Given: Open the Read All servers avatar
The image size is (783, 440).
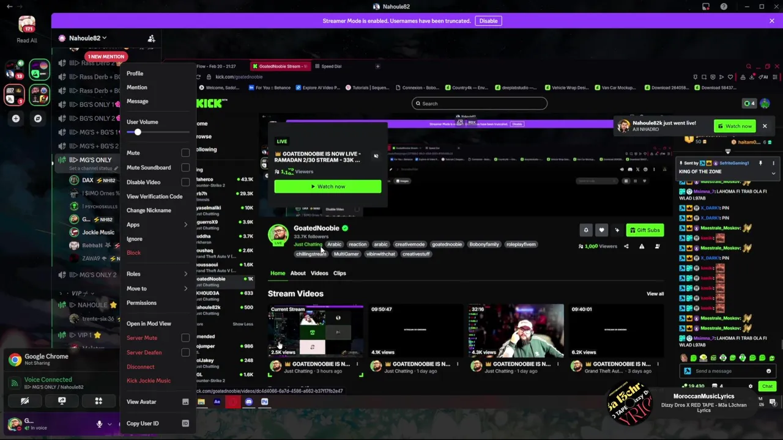Looking at the screenshot, I should [26, 25].
